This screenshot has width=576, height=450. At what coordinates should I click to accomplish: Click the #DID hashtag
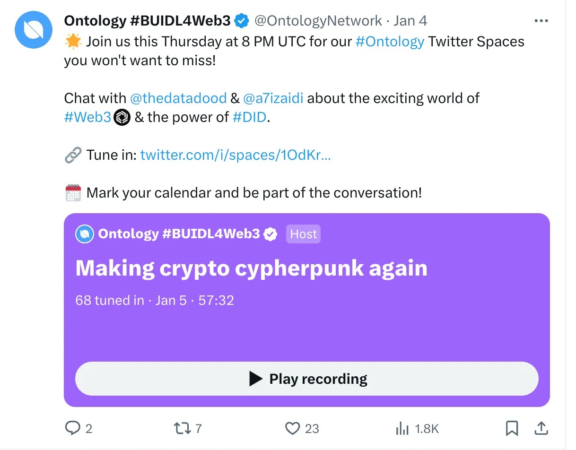pos(250,117)
